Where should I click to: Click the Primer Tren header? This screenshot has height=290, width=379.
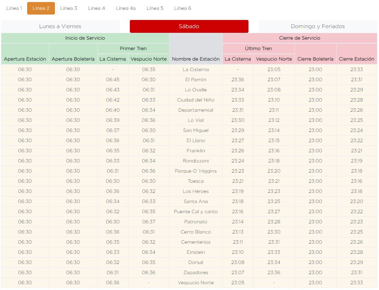click(x=133, y=48)
